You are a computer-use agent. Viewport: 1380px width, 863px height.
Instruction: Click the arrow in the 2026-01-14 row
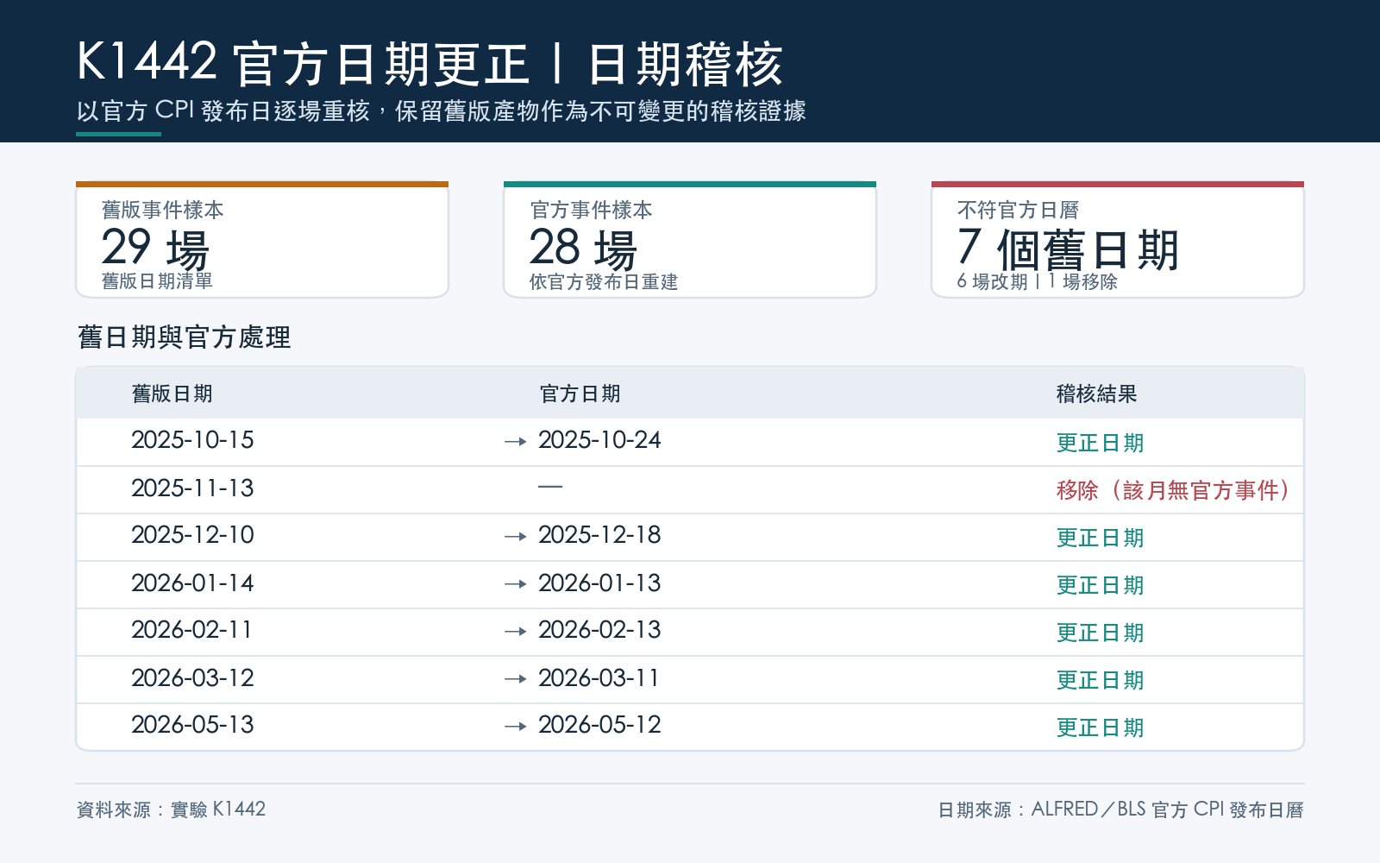[516, 584]
